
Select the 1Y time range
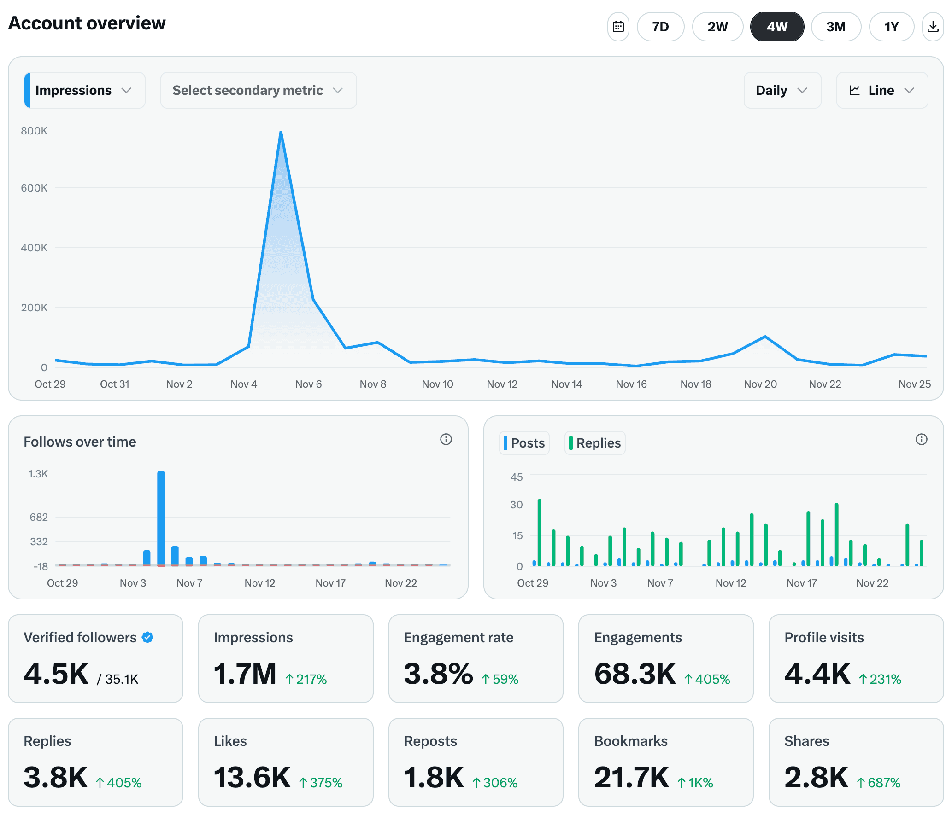(x=891, y=27)
